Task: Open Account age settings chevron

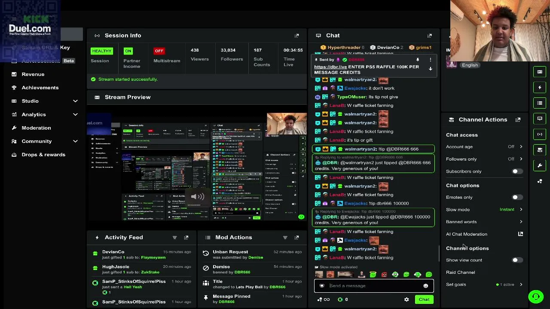Action: [521, 147]
